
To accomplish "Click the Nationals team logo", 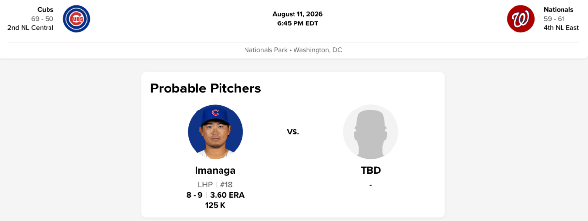I will pyautogui.click(x=520, y=19).
